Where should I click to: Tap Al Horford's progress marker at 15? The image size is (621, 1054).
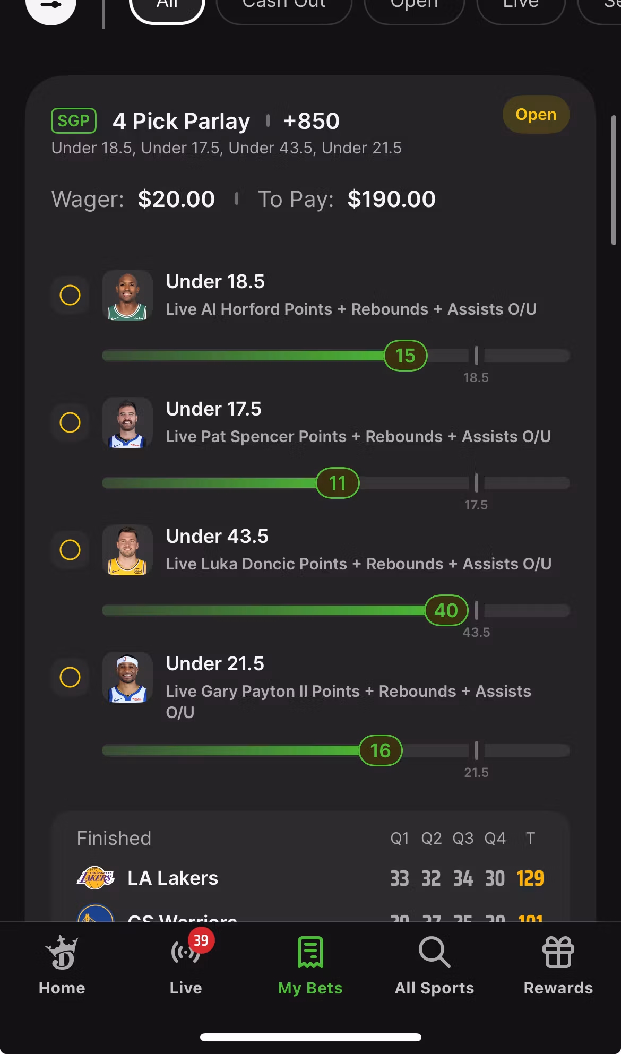[x=406, y=356]
